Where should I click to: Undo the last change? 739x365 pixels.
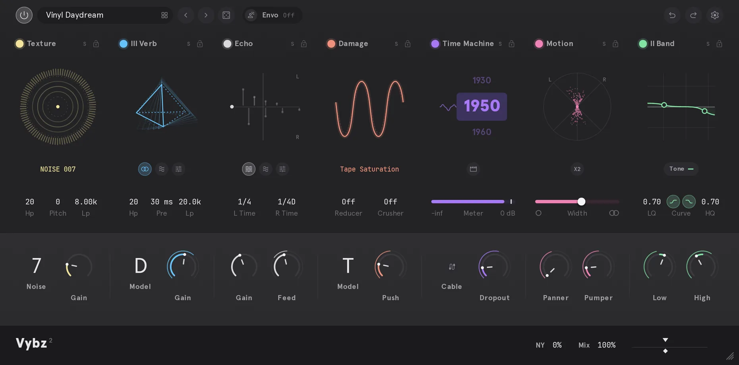pos(672,15)
